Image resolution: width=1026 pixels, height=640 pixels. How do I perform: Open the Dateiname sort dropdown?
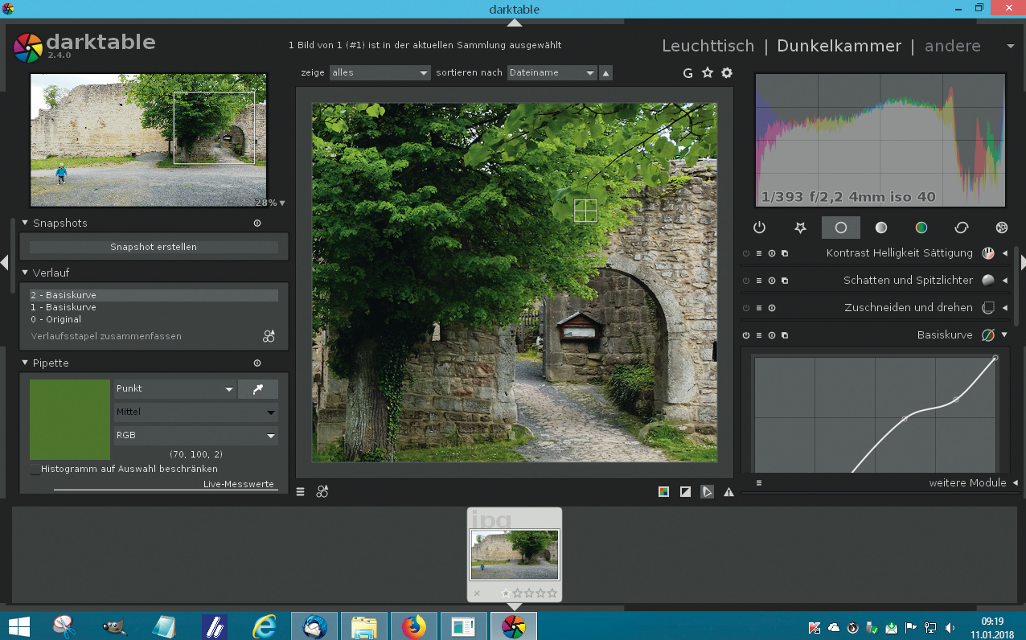[552, 73]
